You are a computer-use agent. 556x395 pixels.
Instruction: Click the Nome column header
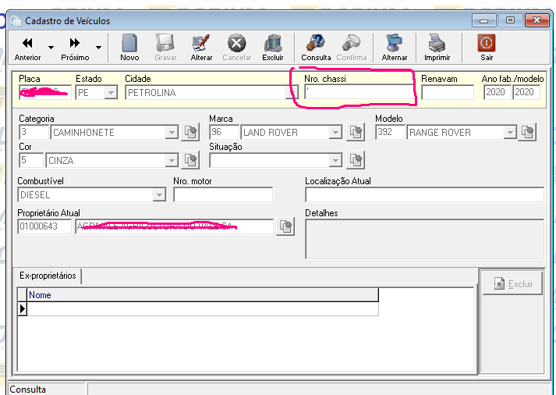coord(203,295)
